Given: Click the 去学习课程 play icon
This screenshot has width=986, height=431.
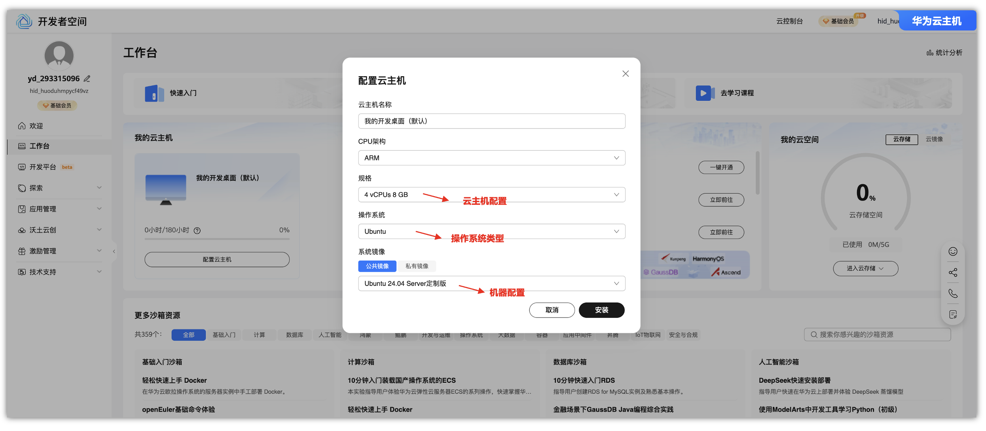Looking at the screenshot, I should point(705,93).
